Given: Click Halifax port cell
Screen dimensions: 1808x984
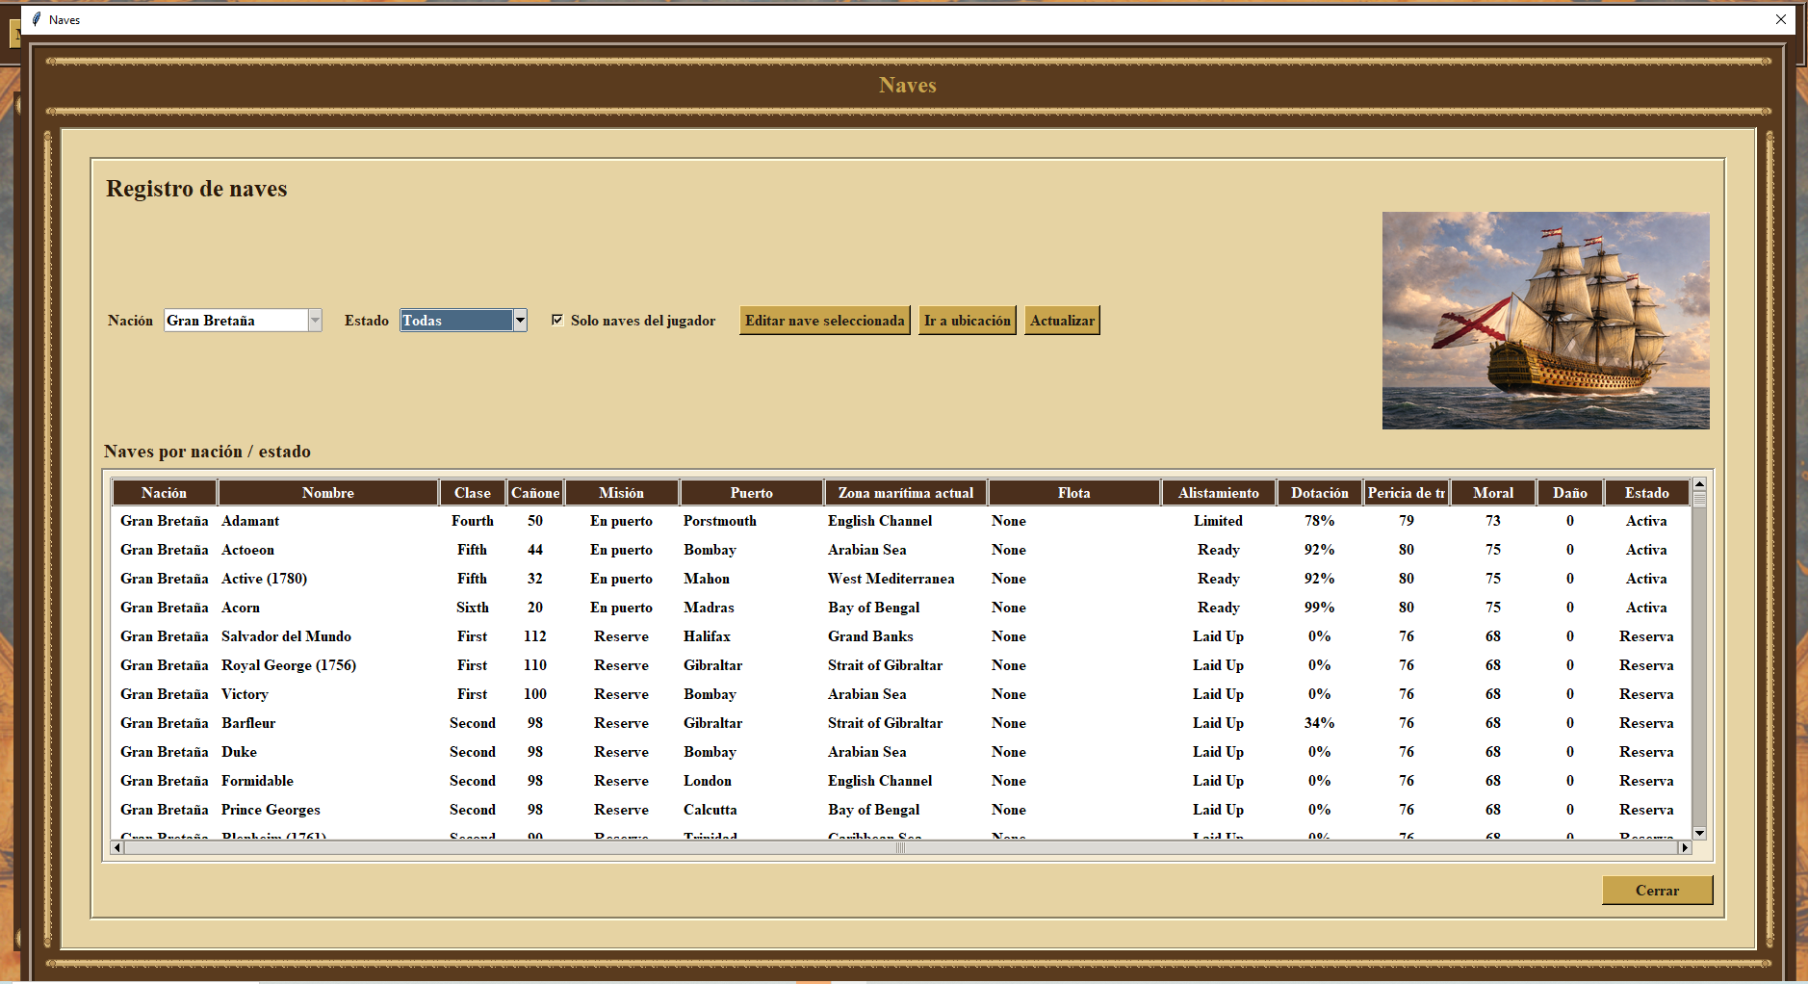Looking at the screenshot, I should click(x=707, y=636).
